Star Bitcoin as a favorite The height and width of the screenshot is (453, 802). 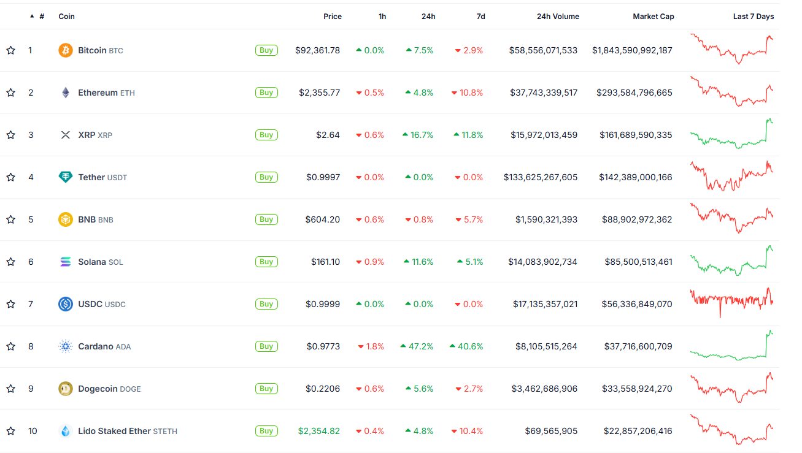[x=10, y=50]
